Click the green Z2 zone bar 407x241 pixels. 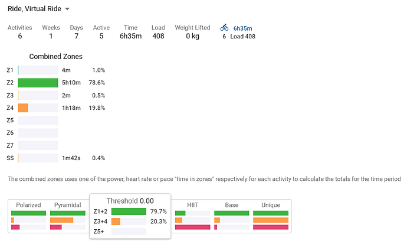38,83
